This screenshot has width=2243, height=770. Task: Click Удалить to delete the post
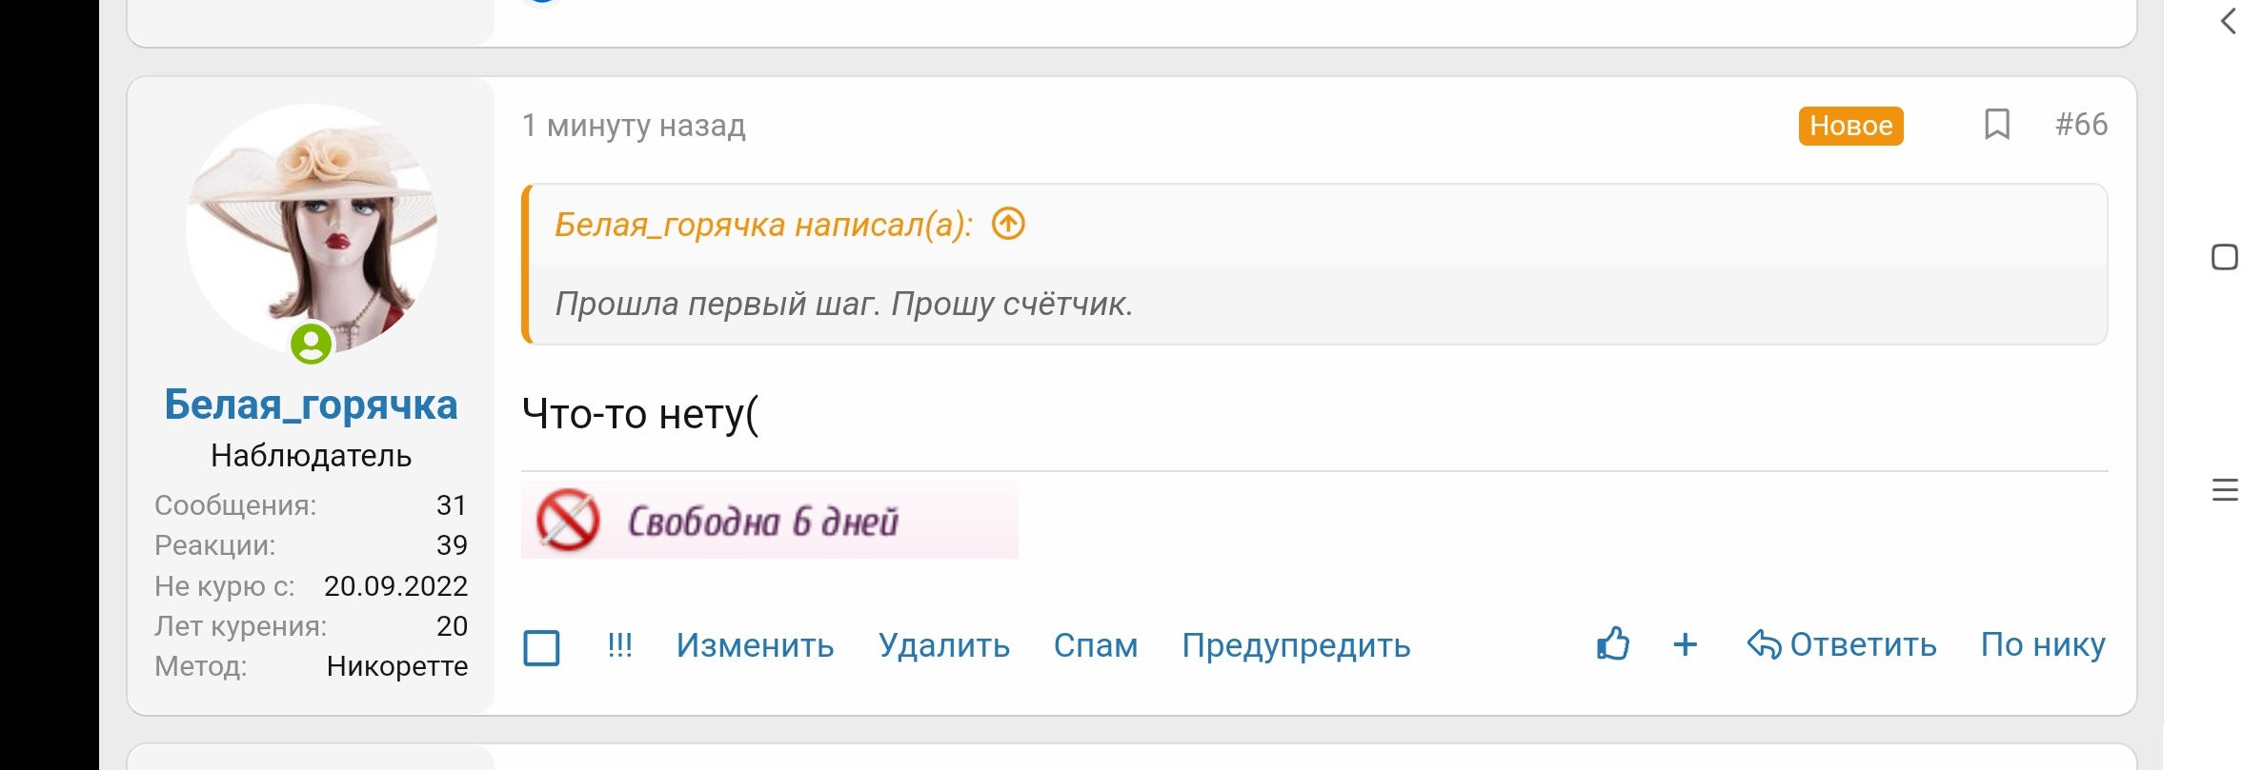[943, 645]
